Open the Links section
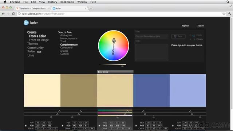 (31, 55)
